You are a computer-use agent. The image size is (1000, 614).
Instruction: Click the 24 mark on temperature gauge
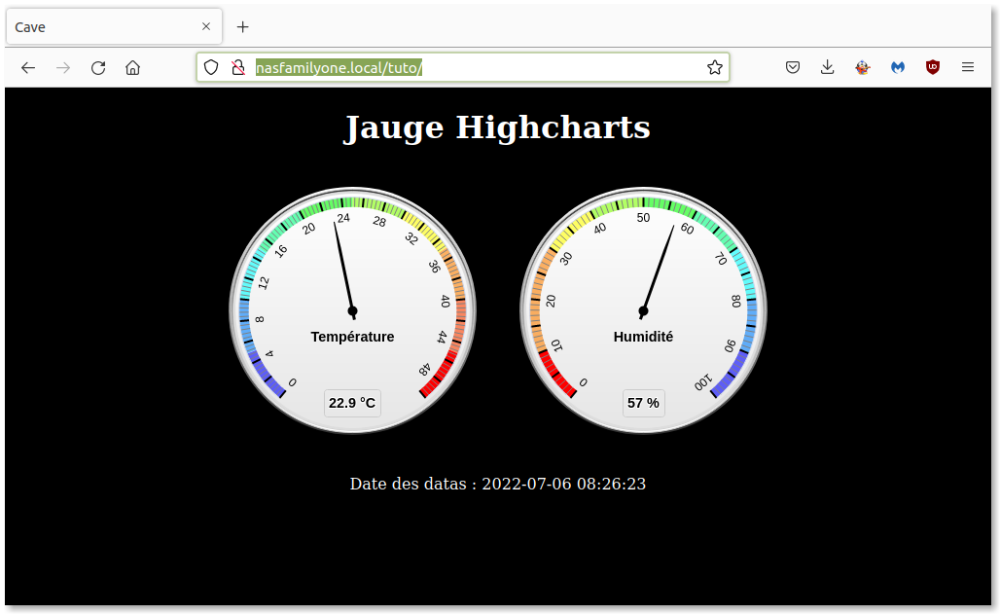(x=343, y=218)
